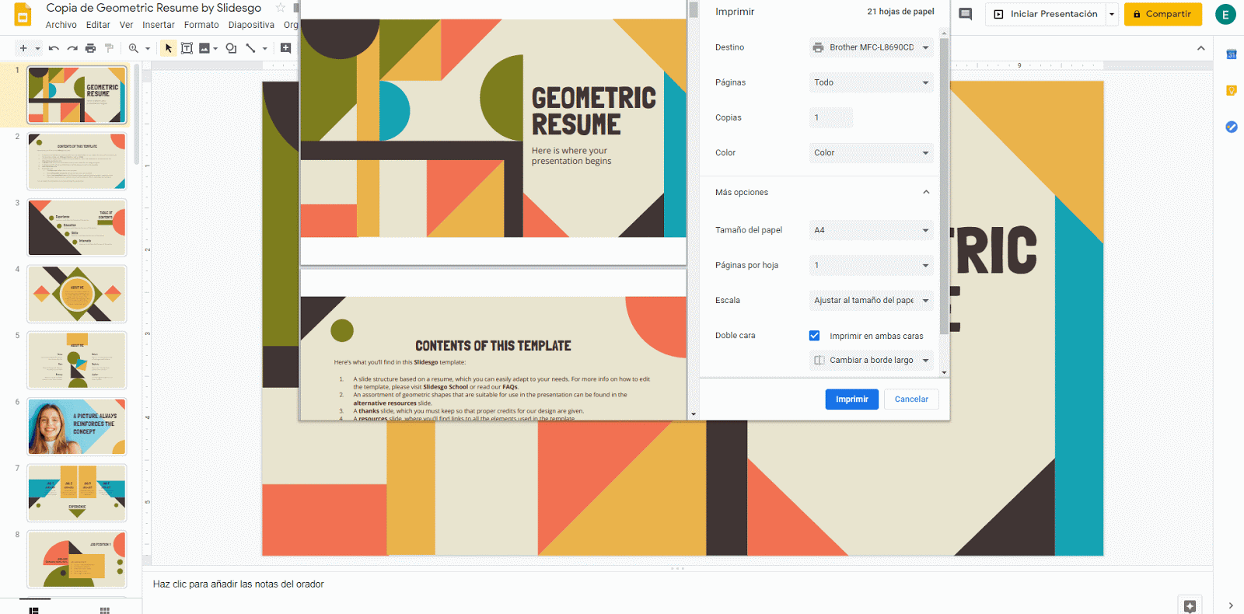Select the arrow cursor tool
This screenshot has height=614, width=1244.
tap(168, 48)
